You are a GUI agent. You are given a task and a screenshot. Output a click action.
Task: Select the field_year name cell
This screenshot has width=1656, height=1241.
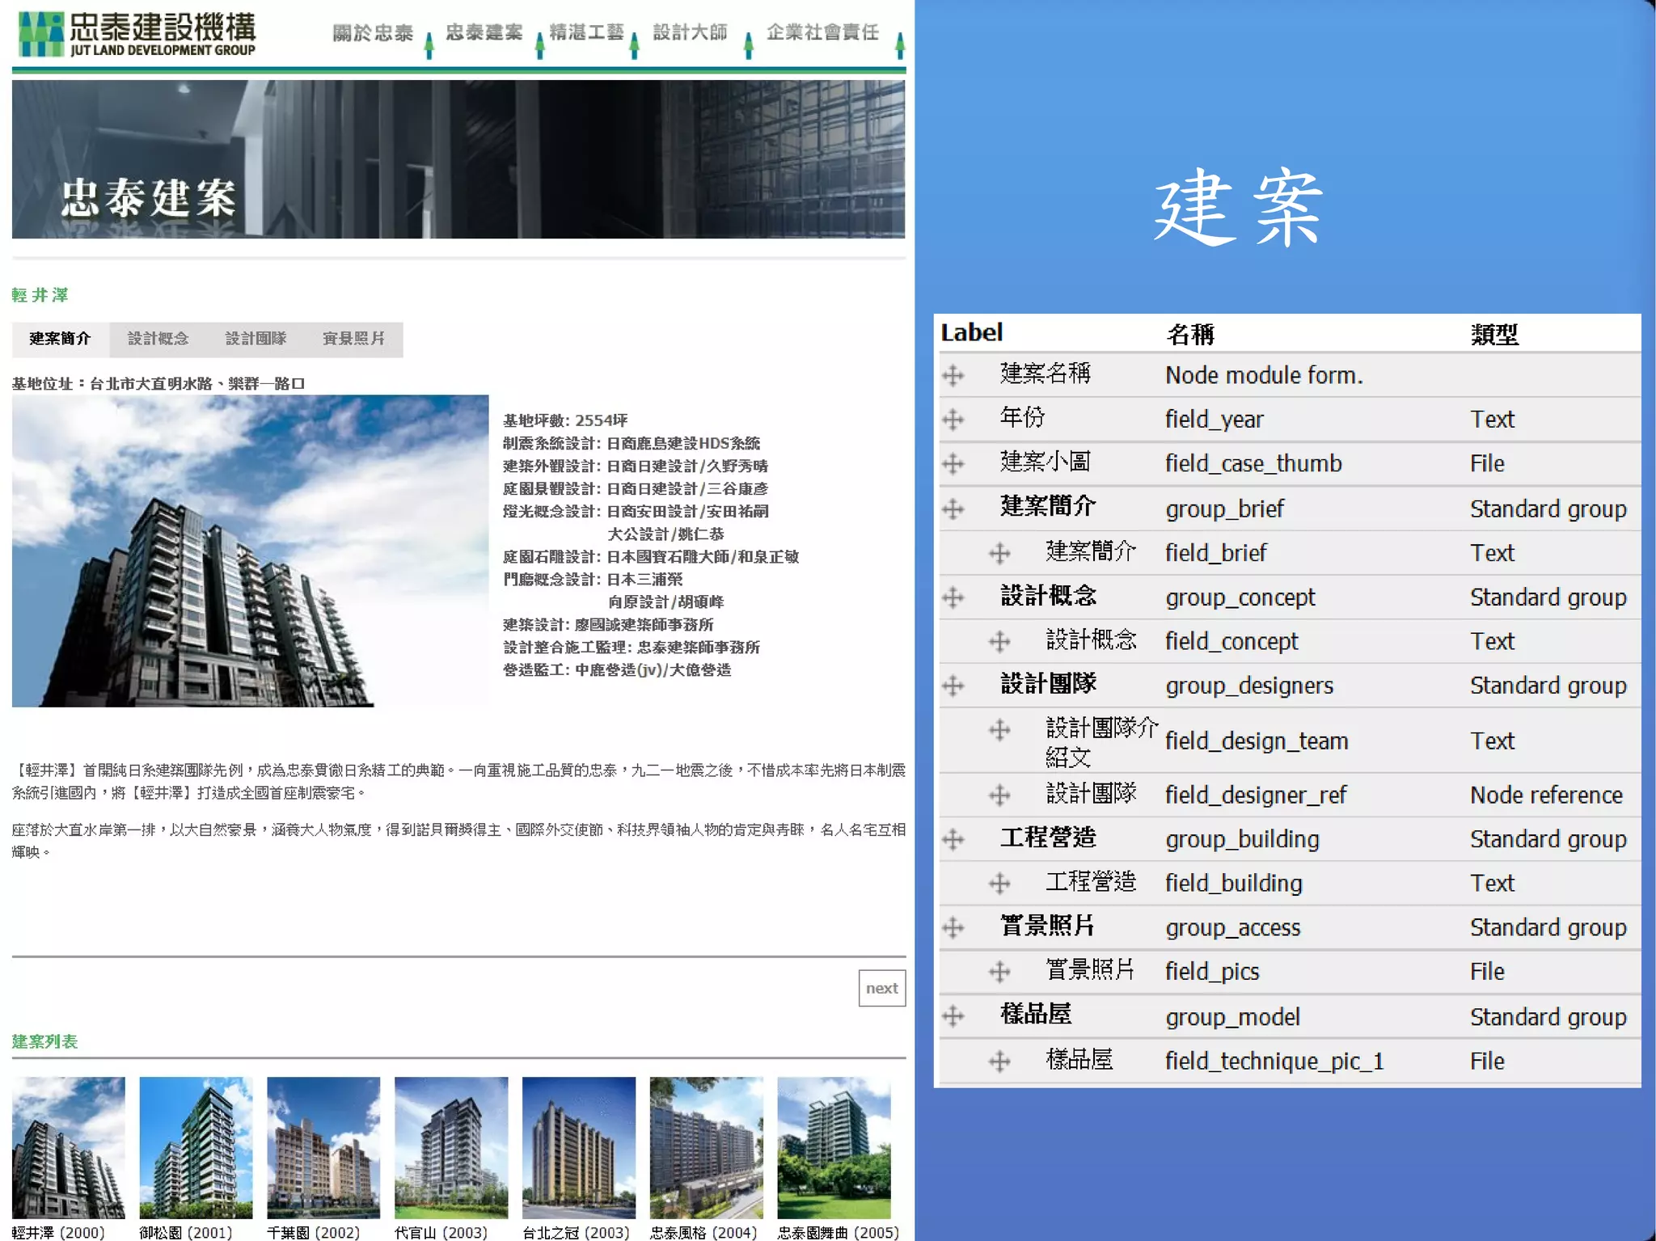(1214, 420)
